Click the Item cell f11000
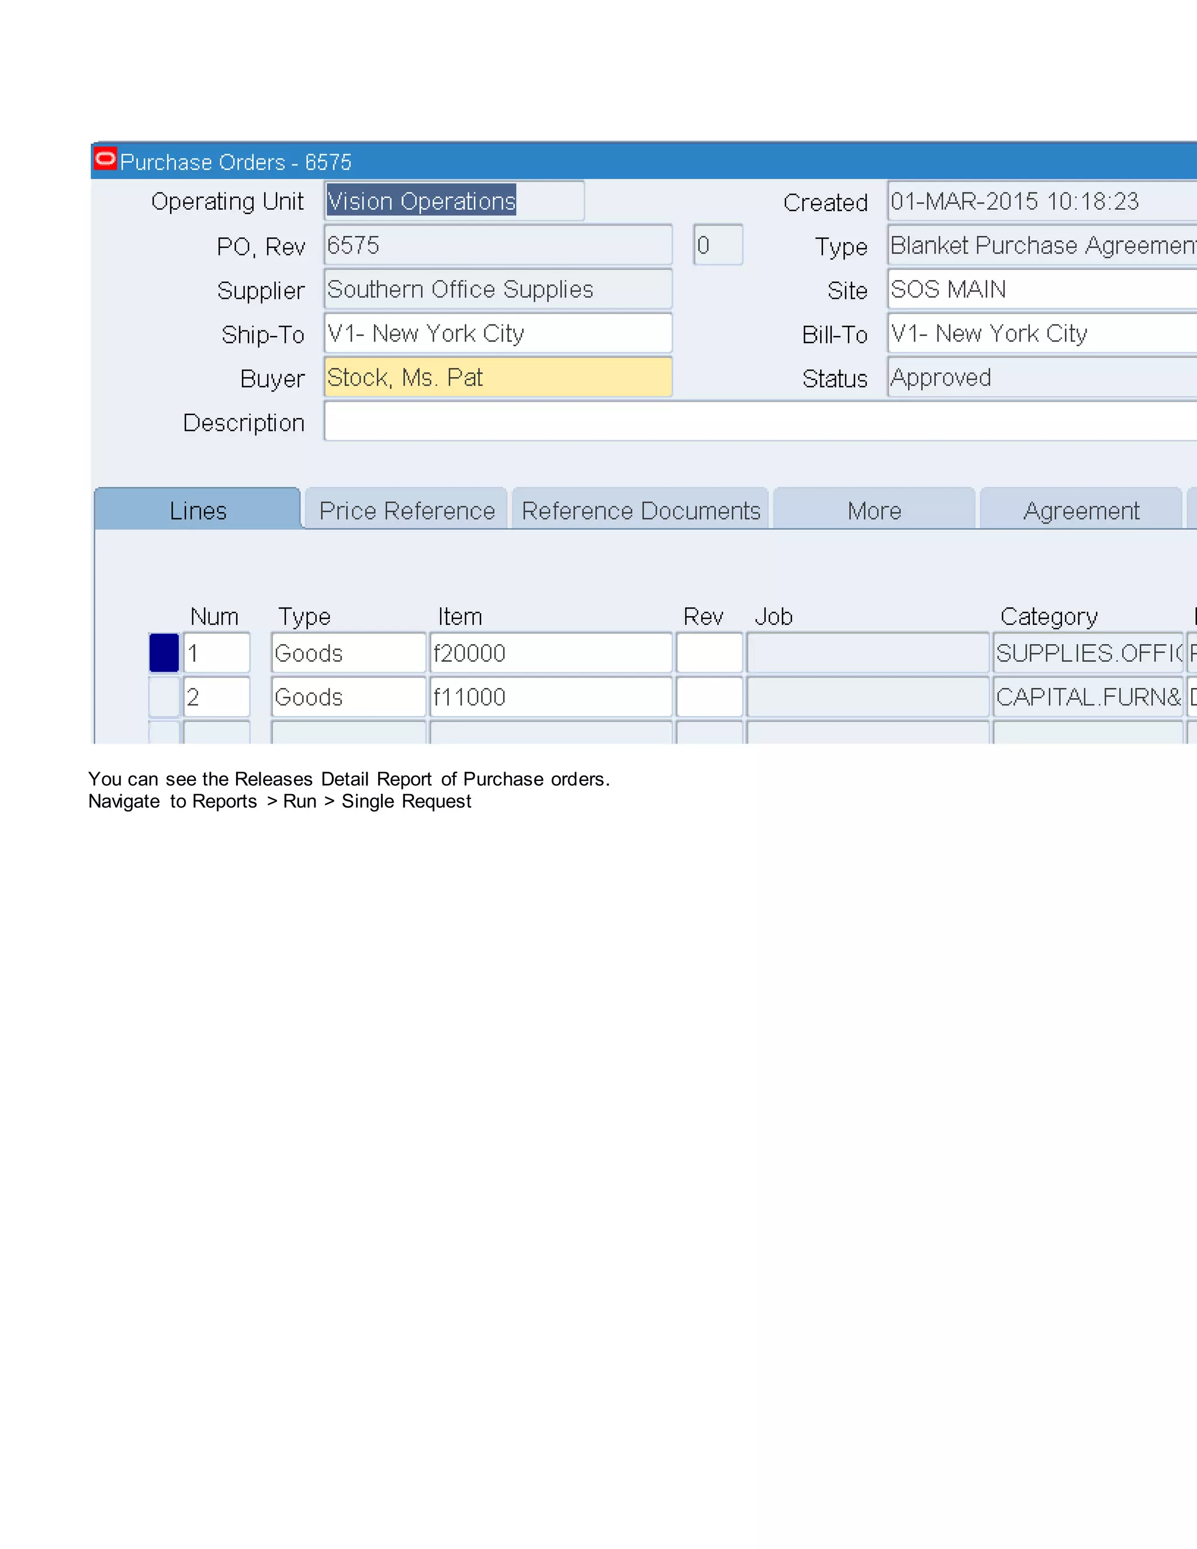 [551, 697]
